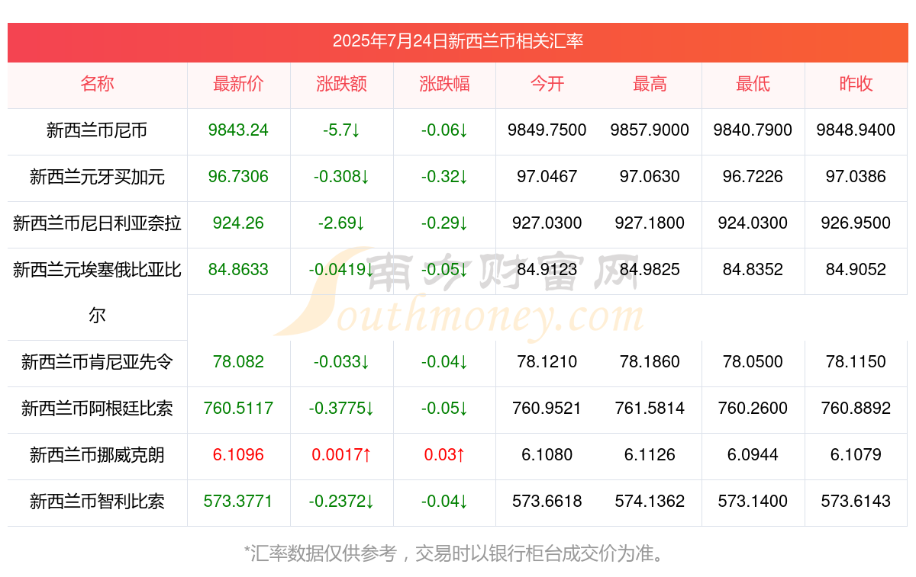Image resolution: width=916 pixels, height=577 pixels.
Task: Click change amount -0.2372↓
Action: (x=341, y=502)
